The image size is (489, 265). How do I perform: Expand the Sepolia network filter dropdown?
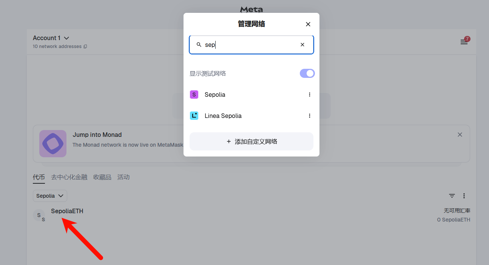coord(50,196)
